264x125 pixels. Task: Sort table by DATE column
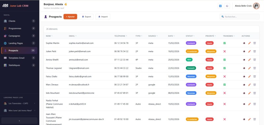click(171, 36)
